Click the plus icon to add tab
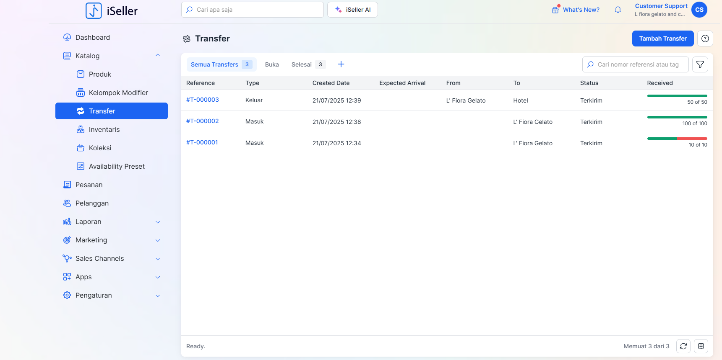Image resolution: width=722 pixels, height=360 pixels. click(341, 64)
